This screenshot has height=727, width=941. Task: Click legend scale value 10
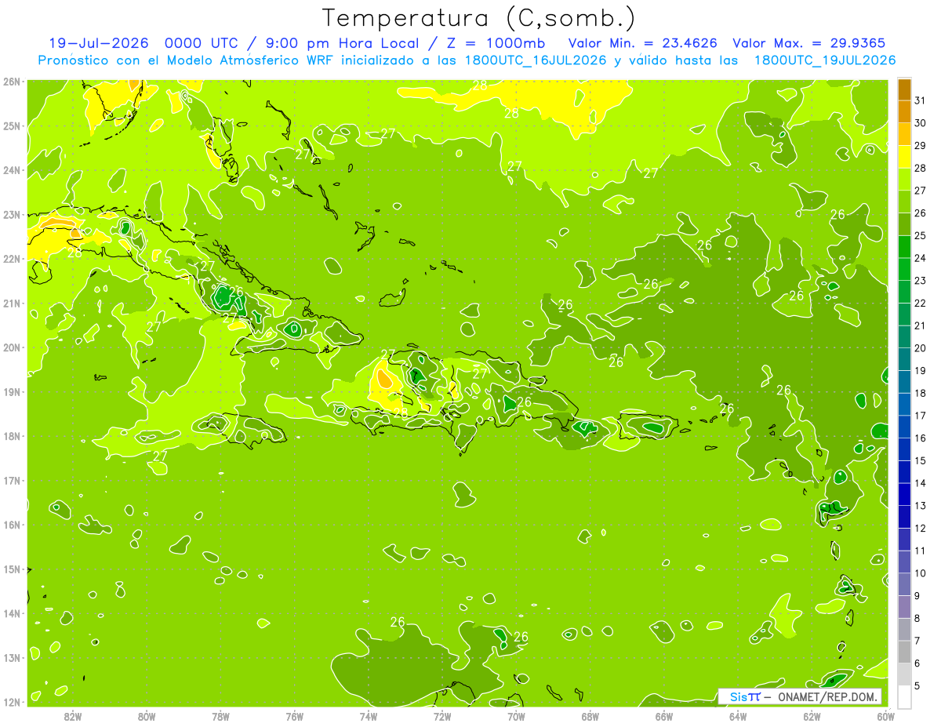(x=920, y=573)
